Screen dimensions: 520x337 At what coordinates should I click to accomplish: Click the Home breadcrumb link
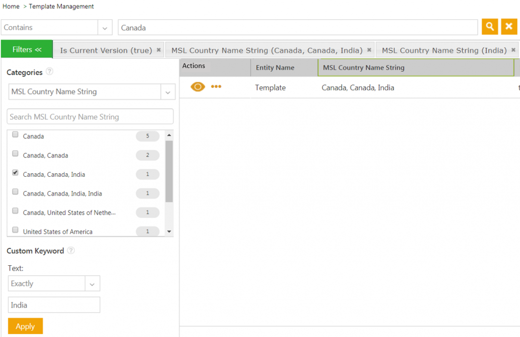pos(11,6)
